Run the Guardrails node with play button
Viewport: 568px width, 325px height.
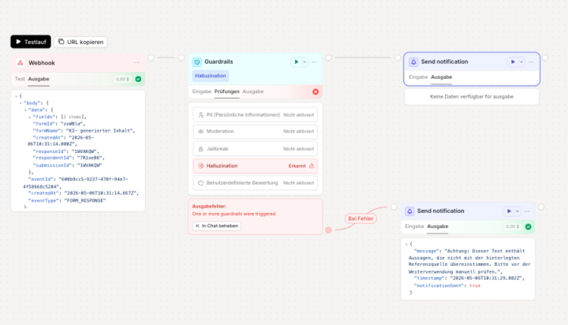click(x=296, y=62)
